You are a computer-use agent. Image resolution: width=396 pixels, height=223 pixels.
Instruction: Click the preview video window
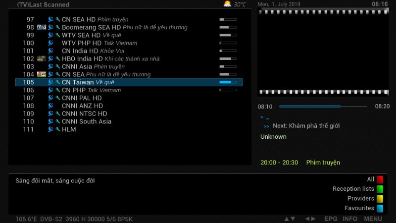(323, 52)
